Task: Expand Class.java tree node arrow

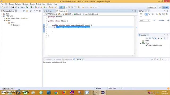Action: (9, 25)
